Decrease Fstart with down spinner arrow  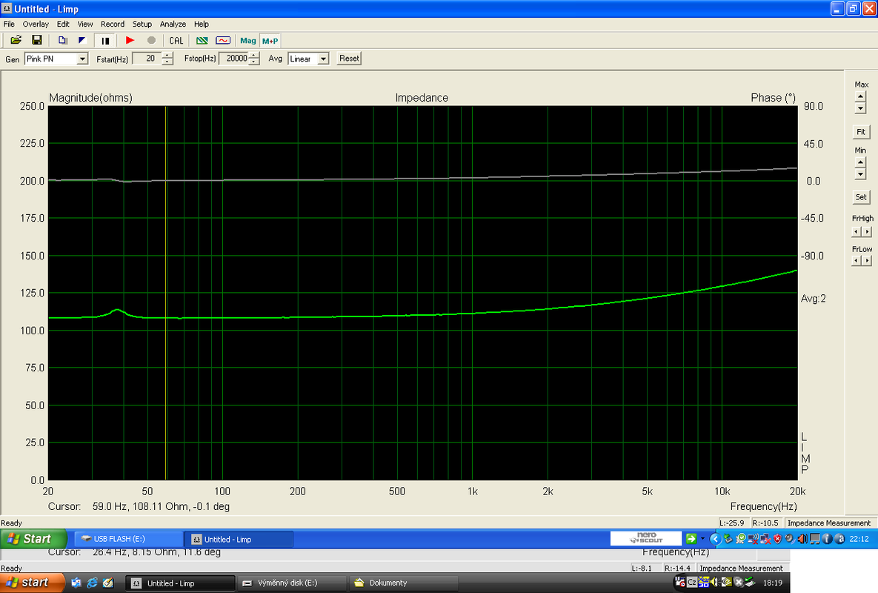(x=167, y=62)
